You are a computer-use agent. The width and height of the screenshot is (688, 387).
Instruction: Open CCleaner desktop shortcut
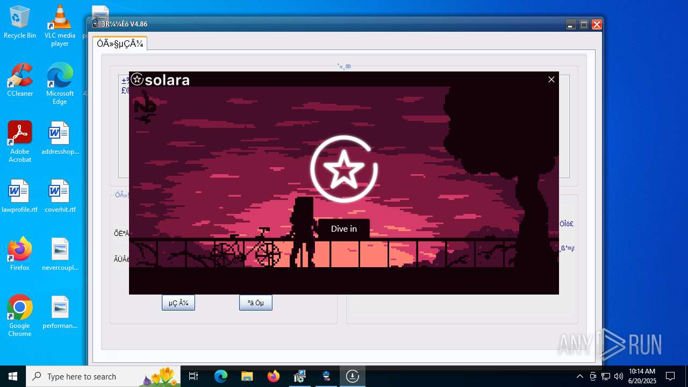[20, 80]
